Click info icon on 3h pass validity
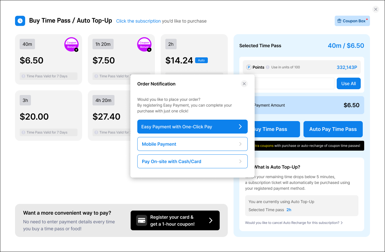This screenshot has height=252, width=385. click(x=23, y=132)
